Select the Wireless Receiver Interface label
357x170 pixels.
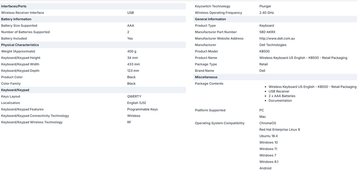point(23,13)
